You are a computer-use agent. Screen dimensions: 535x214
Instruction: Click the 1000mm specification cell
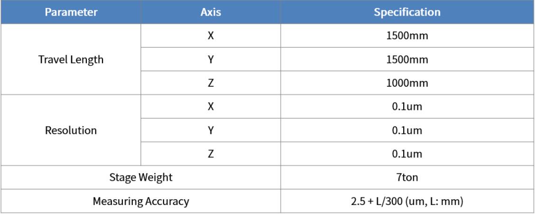tap(407, 83)
